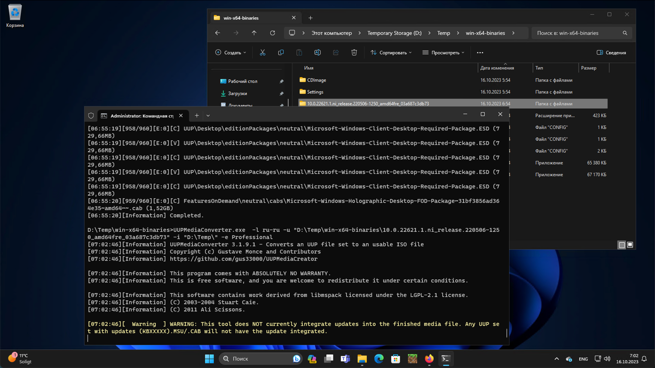
Task: Expand the chevron after Этот компьютер
Action: pyautogui.click(x=359, y=33)
